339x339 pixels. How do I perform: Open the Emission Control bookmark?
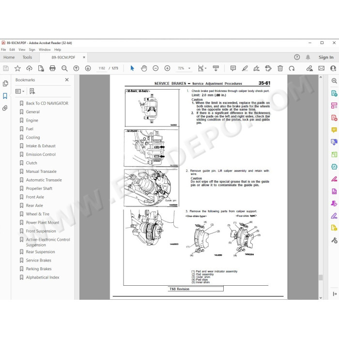(x=41, y=154)
